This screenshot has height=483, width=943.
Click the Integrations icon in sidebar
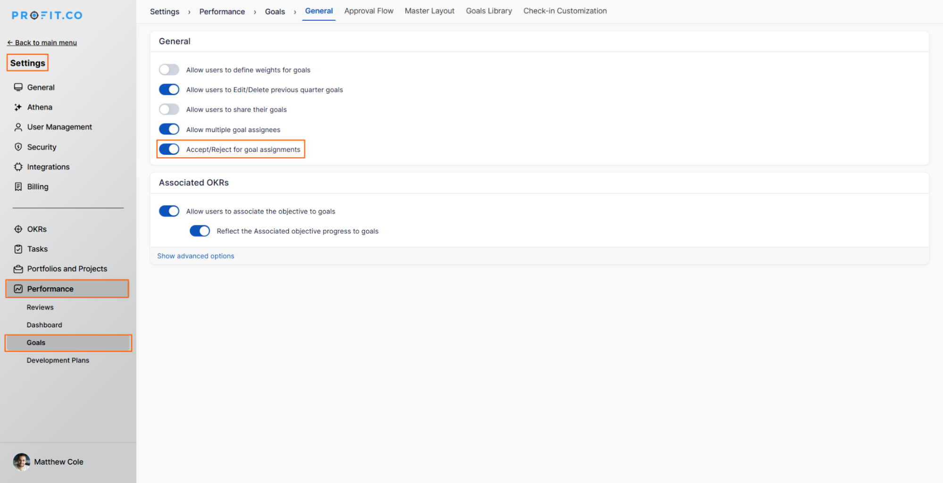tap(18, 167)
